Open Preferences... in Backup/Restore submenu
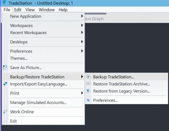 coord(126,100)
